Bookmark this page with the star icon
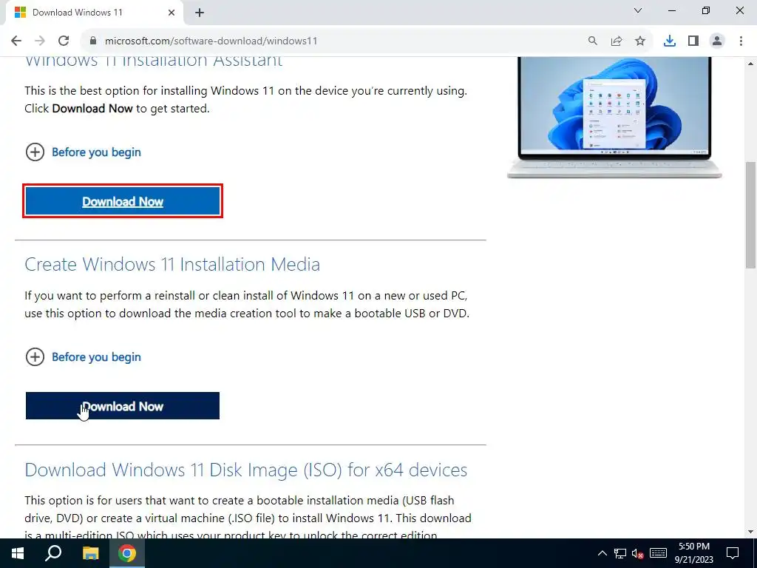This screenshot has width=757, height=568. point(640,41)
